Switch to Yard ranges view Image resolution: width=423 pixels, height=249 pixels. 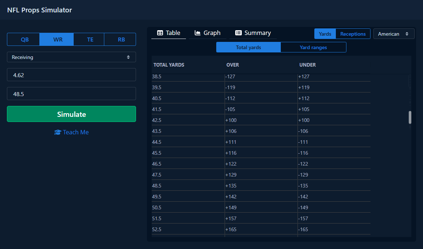click(x=313, y=47)
